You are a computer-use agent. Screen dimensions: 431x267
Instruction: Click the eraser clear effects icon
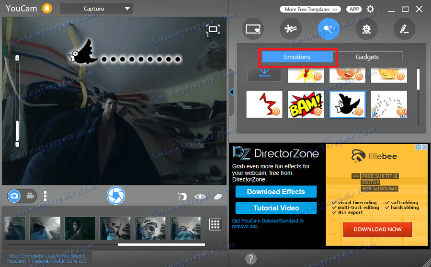pyautogui.click(x=218, y=197)
